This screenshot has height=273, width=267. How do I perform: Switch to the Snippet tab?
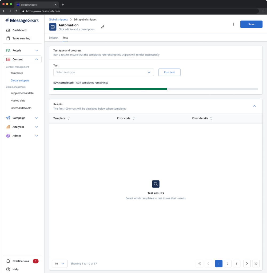click(54, 38)
